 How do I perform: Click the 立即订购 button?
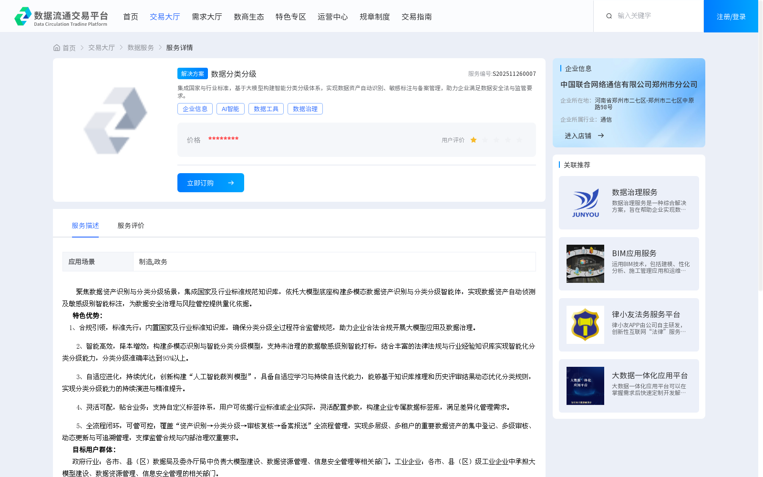click(x=211, y=183)
